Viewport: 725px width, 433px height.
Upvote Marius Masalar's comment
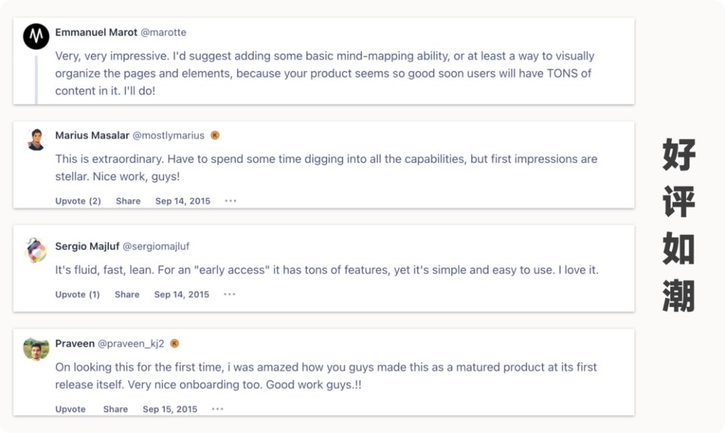pyautogui.click(x=78, y=201)
